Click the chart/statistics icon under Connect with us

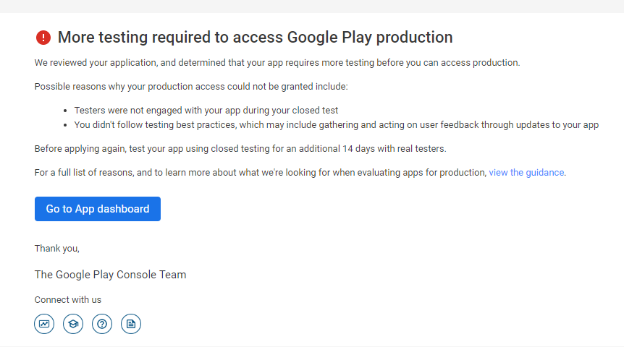44,324
